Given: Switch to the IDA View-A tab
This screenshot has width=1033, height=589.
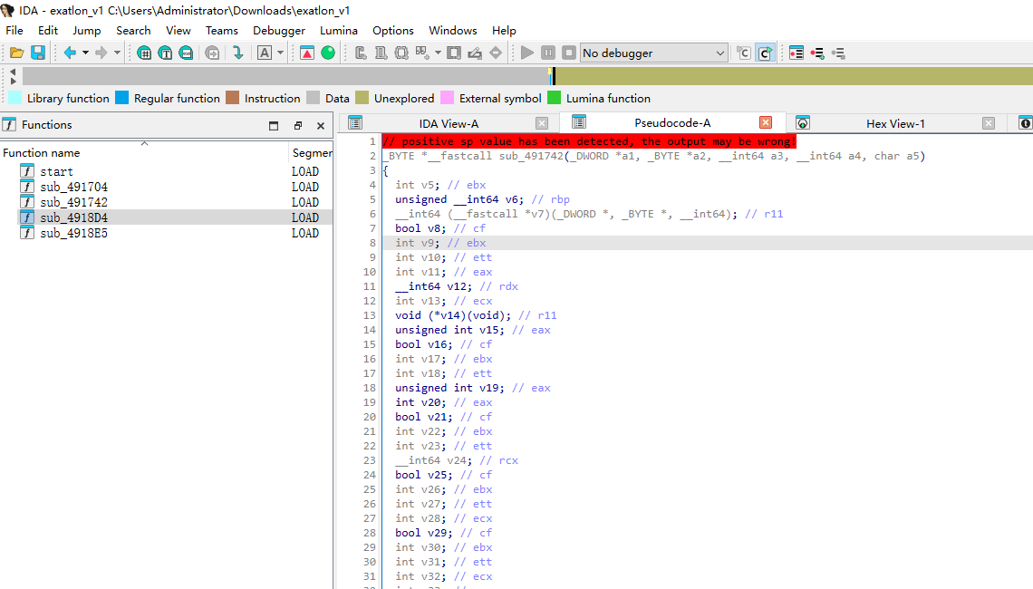Looking at the screenshot, I should pos(449,123).
